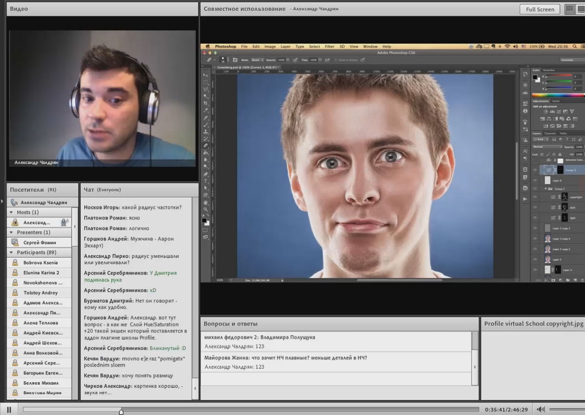Open the Normal blend mode dropdown

click(x=547, y=147)
